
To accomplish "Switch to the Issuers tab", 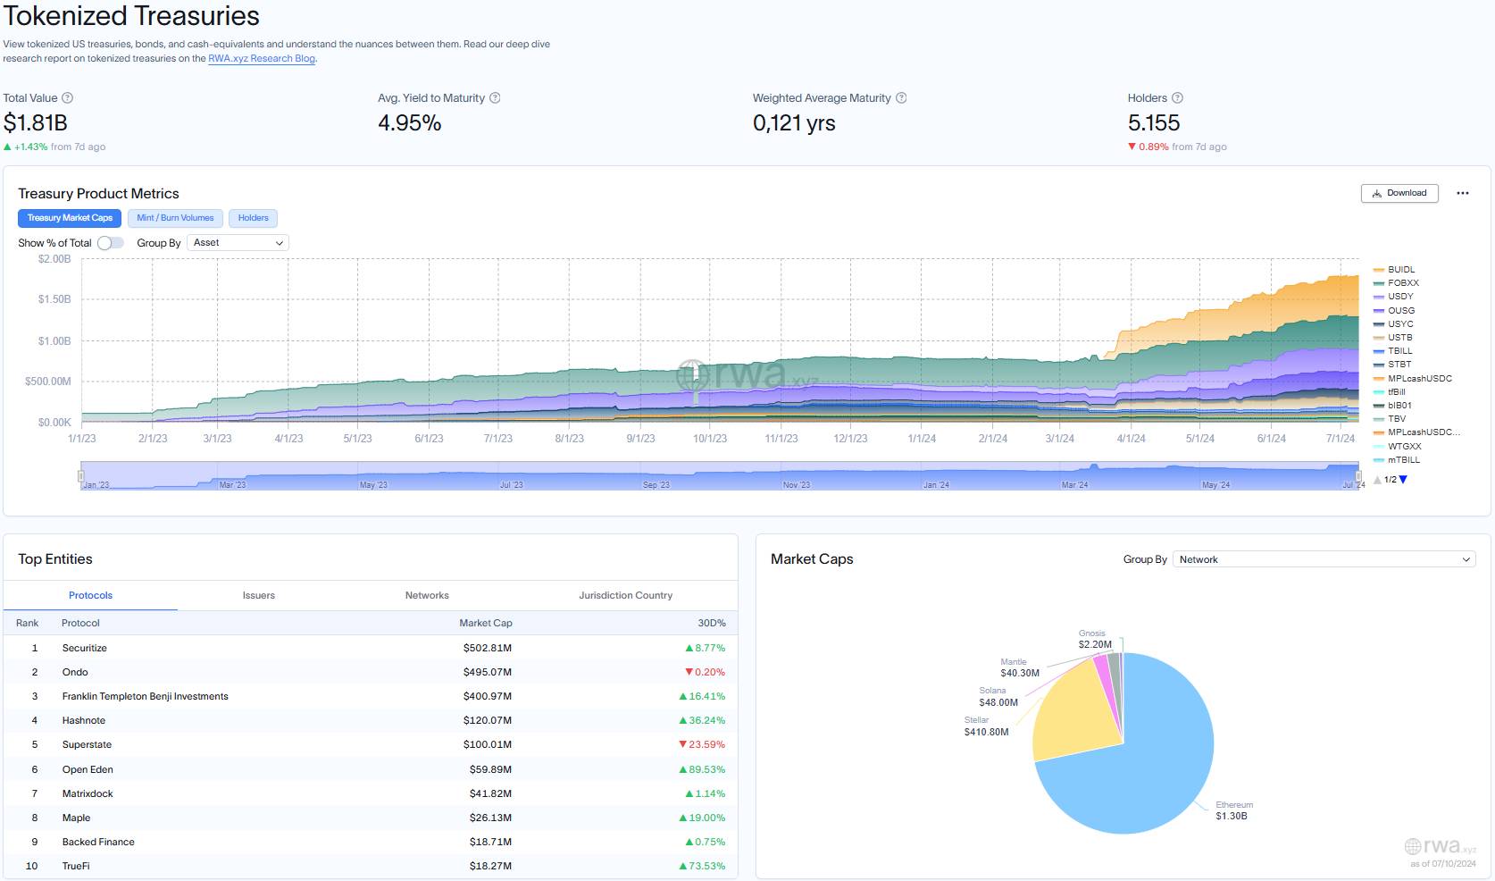I will point(259,595).
